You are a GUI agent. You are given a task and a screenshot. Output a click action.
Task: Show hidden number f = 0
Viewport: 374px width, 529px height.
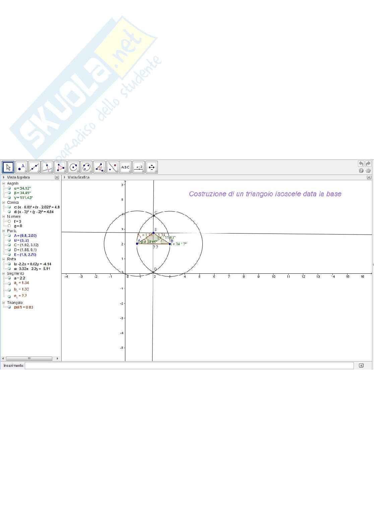[9, 221]
